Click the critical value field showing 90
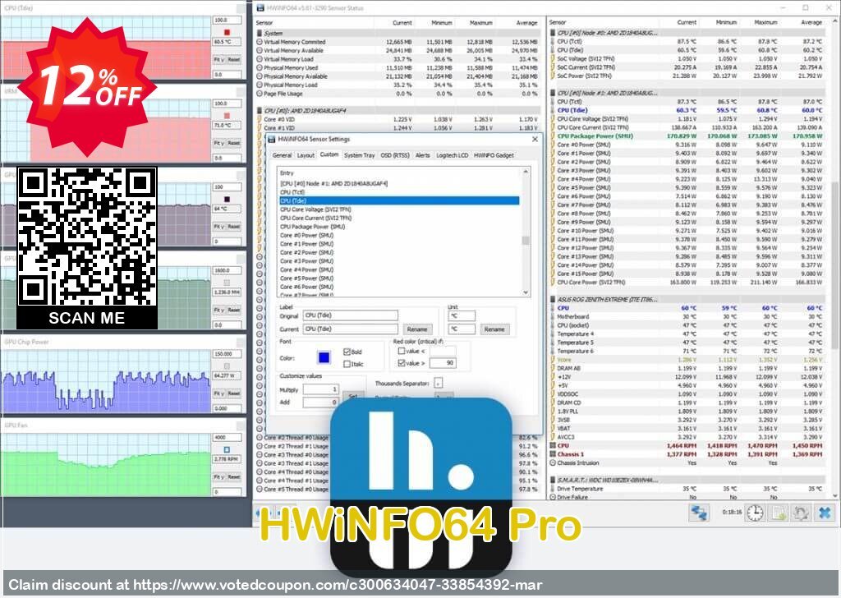 click(x=443, y=364)
